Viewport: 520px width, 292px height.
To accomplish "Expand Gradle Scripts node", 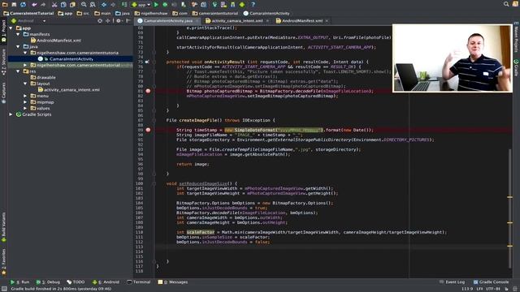I will 11,114.
